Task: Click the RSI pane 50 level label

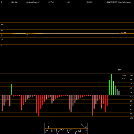Action: click(x=2, y=35)
